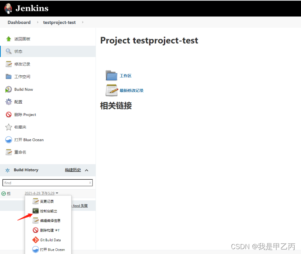The image size is (301, 254).
Task: Click the 编辑编译信息 notepad icon
Action: point(36,220)
